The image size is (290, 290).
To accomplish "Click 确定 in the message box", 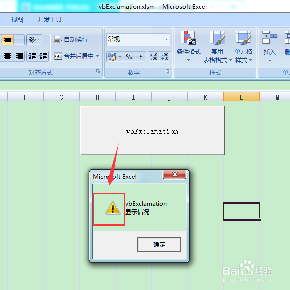I will [159, 245].
